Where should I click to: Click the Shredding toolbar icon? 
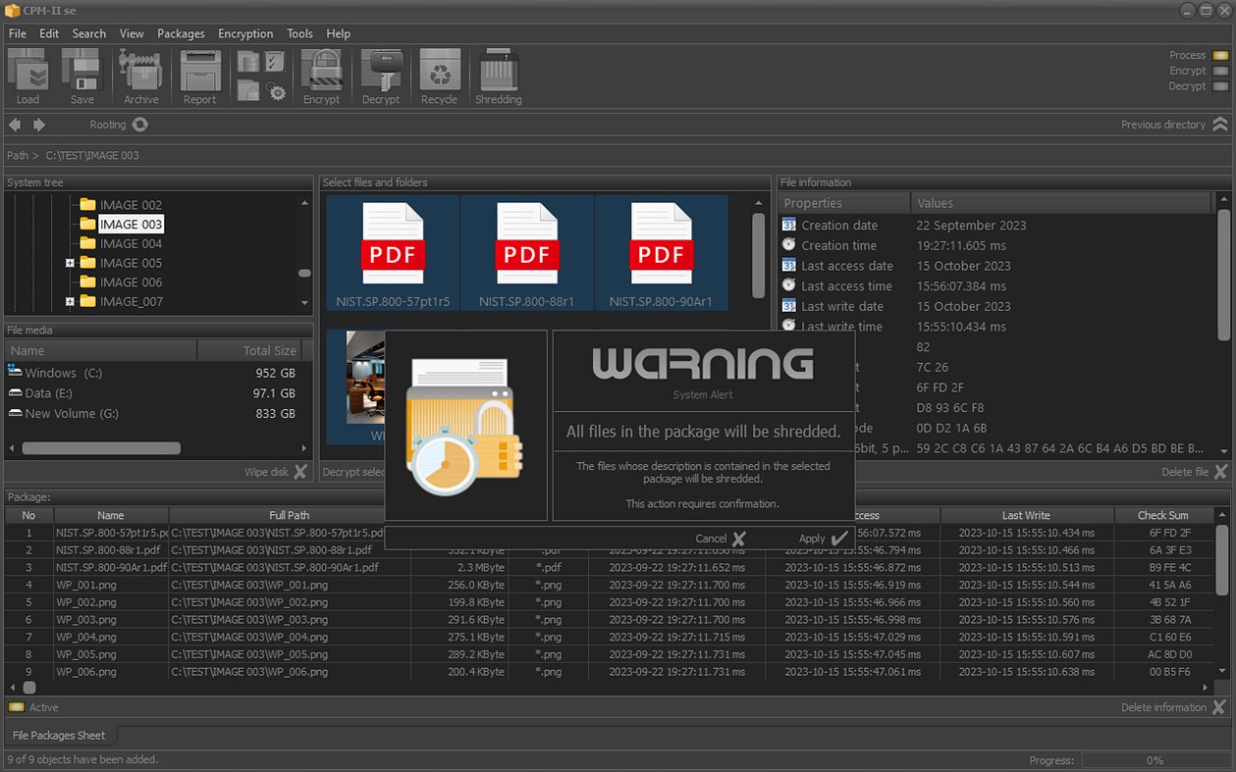[499, 71]
